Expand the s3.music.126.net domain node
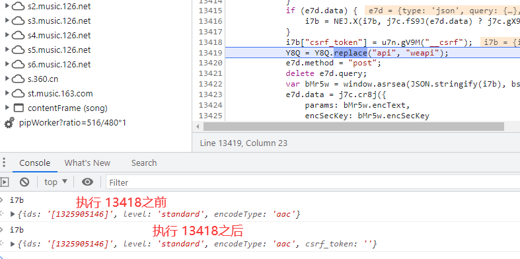 point(7,20)
